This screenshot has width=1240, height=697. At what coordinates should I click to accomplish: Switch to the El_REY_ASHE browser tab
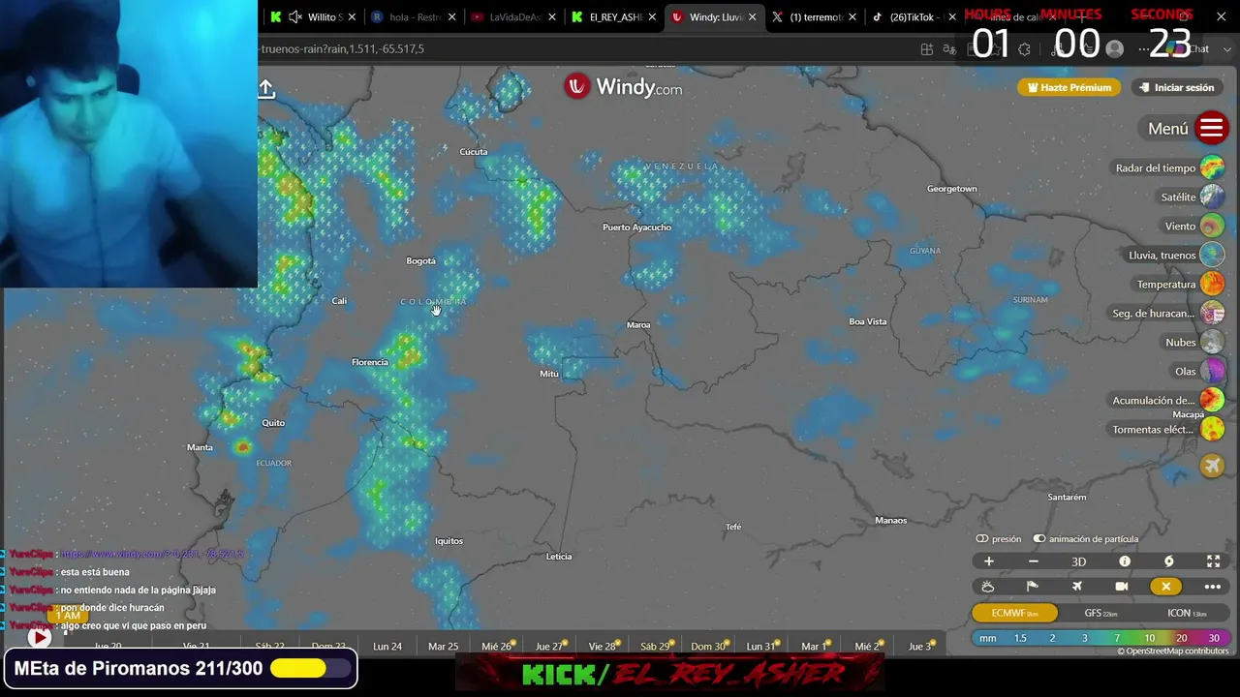pos(614,16)
